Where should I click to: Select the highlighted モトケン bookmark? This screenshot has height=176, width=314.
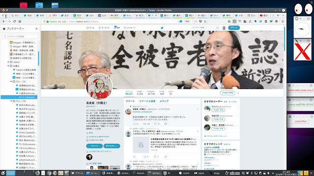pos(19,97)
